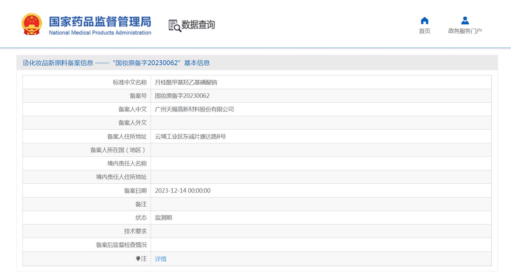This screenshot has width=511, height=279.
Task: Click National Medical Products Administration text
Action: [x=100, y=33]
